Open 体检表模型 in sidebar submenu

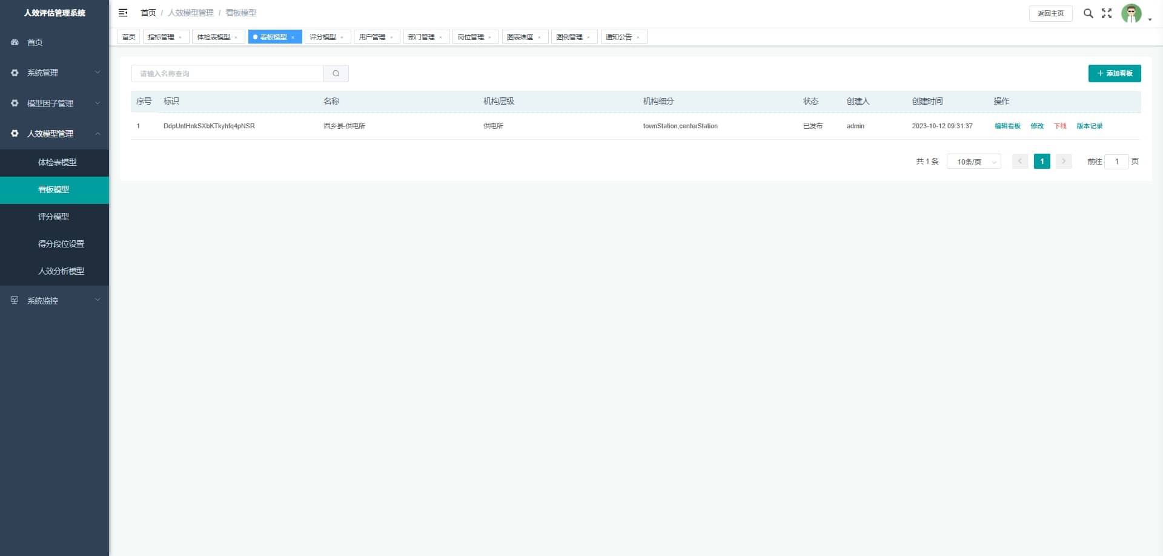coord(55,163)
